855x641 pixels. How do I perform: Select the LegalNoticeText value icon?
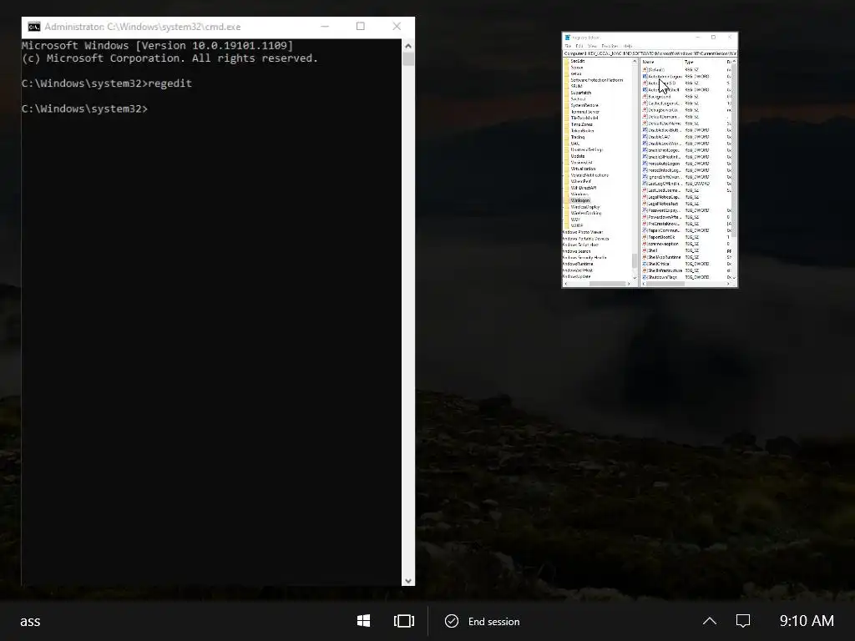point(645,204)
